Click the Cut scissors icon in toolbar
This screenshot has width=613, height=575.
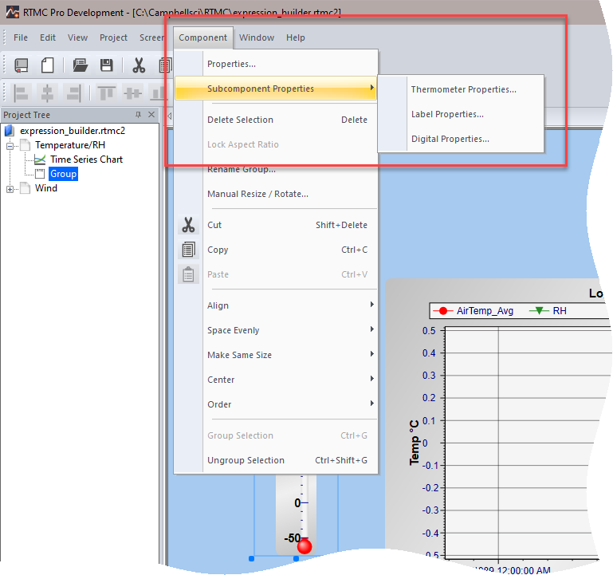tap(139, 65)
